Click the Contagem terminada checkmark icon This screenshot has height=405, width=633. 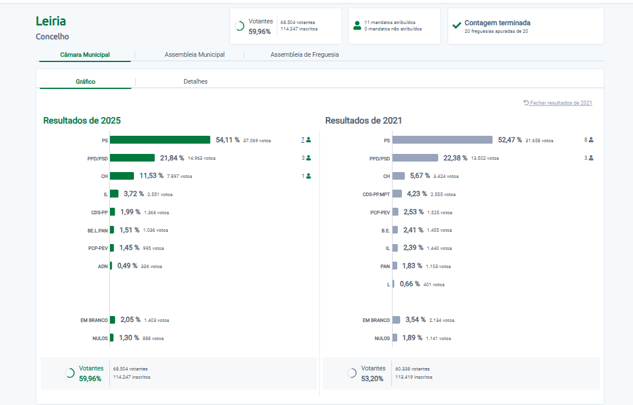click(456, 26)
